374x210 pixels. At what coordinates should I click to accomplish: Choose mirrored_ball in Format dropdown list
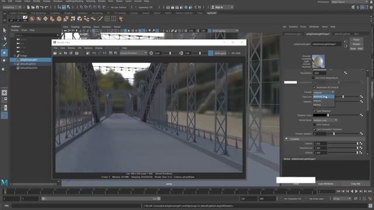[324, 97]
